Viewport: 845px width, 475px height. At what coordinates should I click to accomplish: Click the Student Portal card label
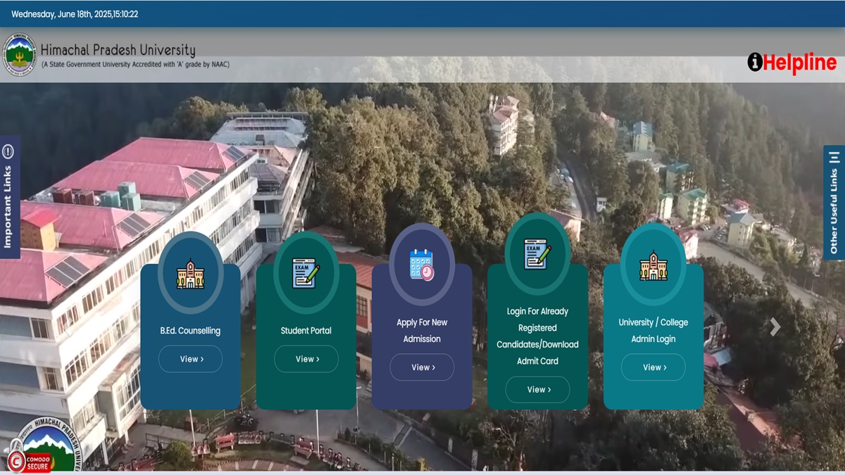coord(306,331)
